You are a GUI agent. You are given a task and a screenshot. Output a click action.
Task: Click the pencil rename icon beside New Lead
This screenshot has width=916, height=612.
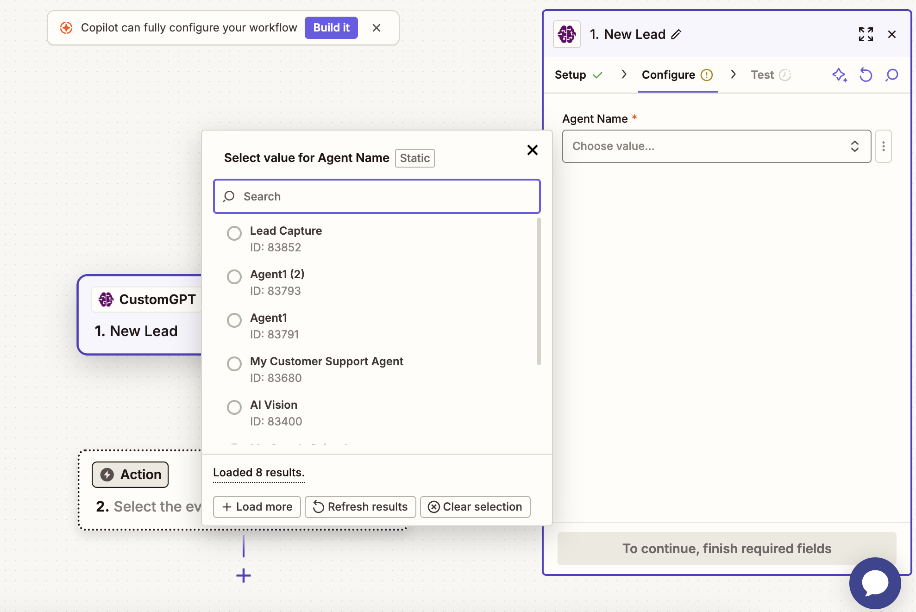676,34
